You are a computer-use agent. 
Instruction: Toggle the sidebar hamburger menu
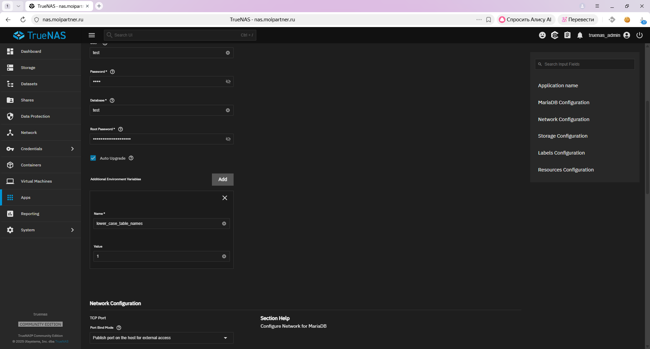(x=91, y=35)
